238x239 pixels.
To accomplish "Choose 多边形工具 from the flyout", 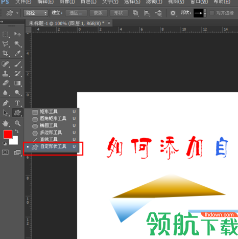I will coord(52,133).
